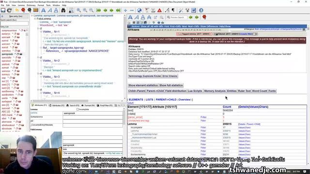Click the yellow undo arrow icon
Image resolution: width=310 pixels, height=174 pixels.
point(17,10)
